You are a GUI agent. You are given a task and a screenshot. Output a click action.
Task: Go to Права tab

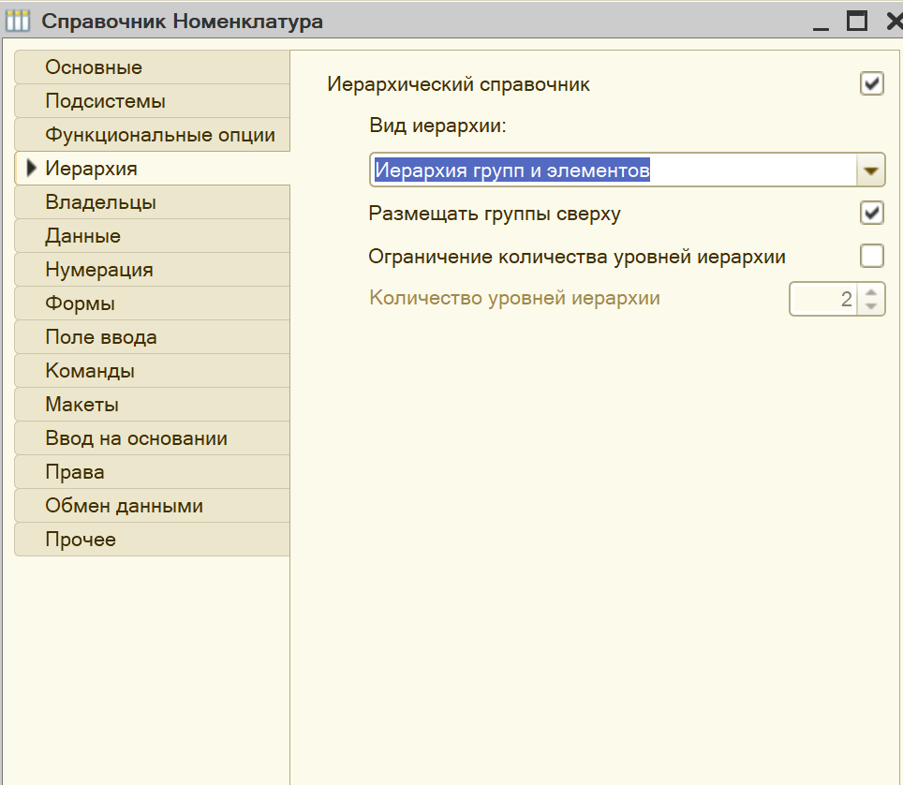[x=152, y=472]
